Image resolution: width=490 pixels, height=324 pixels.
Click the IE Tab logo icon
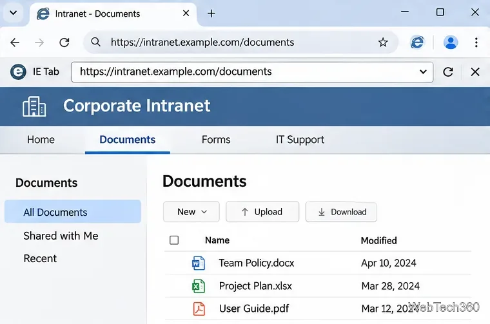[18, 71]
